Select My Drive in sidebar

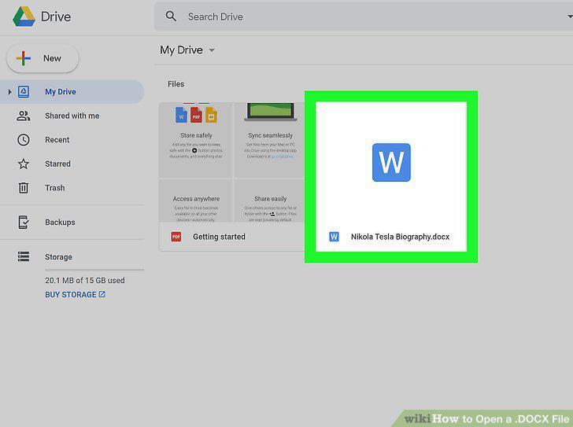72,91
